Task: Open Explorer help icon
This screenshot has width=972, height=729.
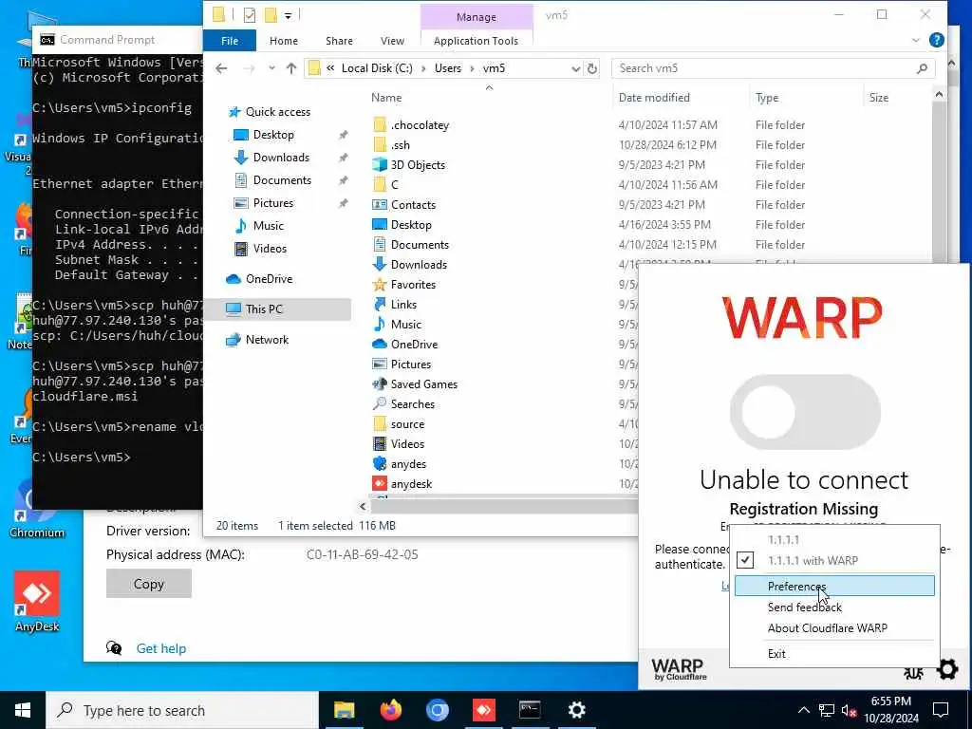Action: (936, 40)
